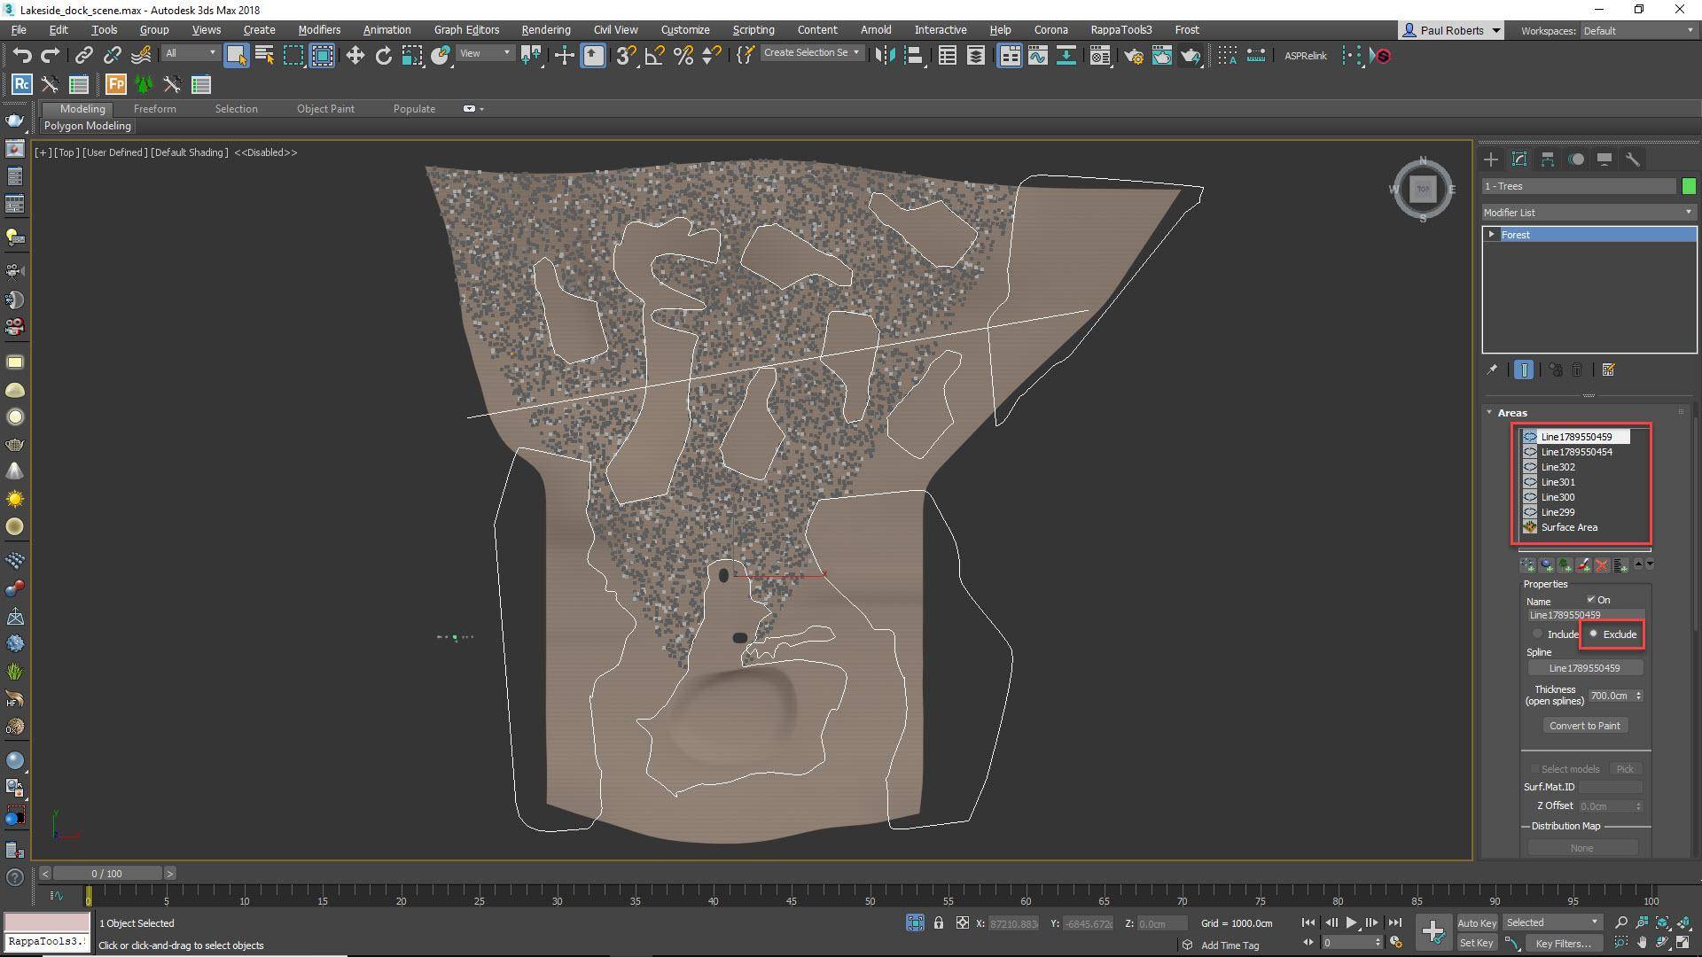The image size is (1702, 957).
Task: Select Line299 in the Areas list
Action: (x=1557, y=512)
